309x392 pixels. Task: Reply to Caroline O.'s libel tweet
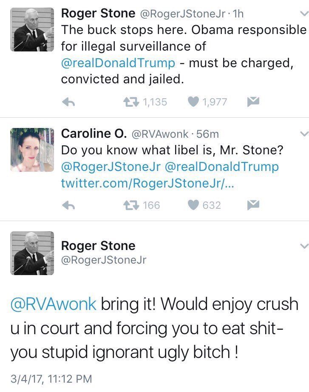[x=68, y=205]
